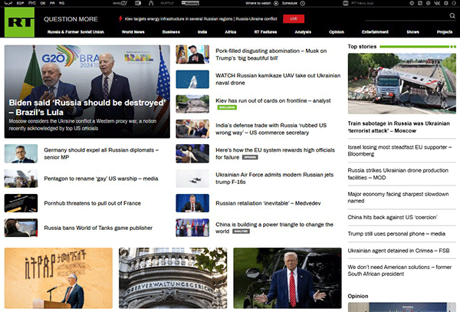This screenshot has width=460, height=312.
Task: Open Ukrainian agent detained in Crimea story
Action: (x=399, y=251)
